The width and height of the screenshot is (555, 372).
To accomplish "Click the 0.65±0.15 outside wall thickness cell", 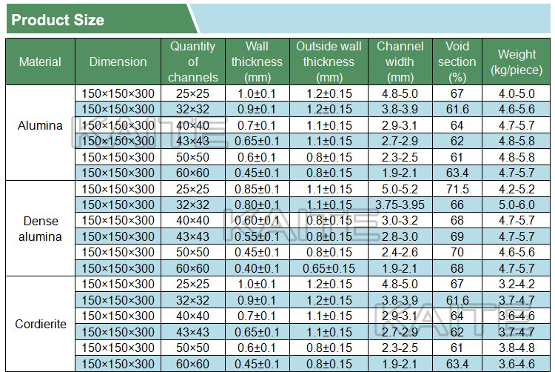I will click(x=329, y=268).
